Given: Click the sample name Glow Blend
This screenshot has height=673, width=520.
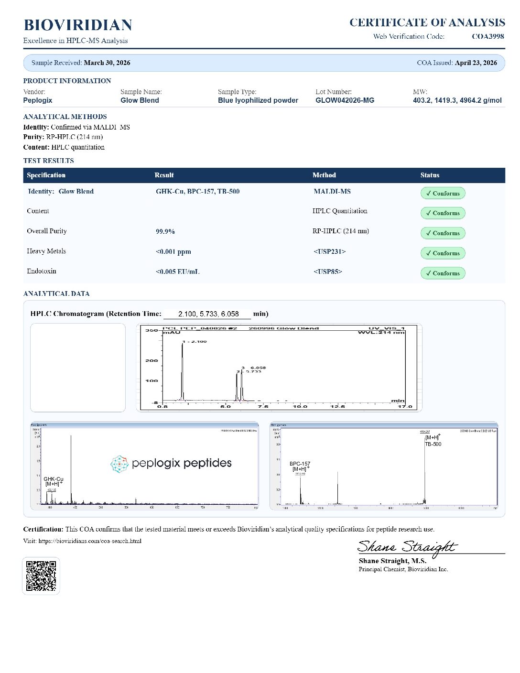Looking at the screenshot, I should pos(140,100).
